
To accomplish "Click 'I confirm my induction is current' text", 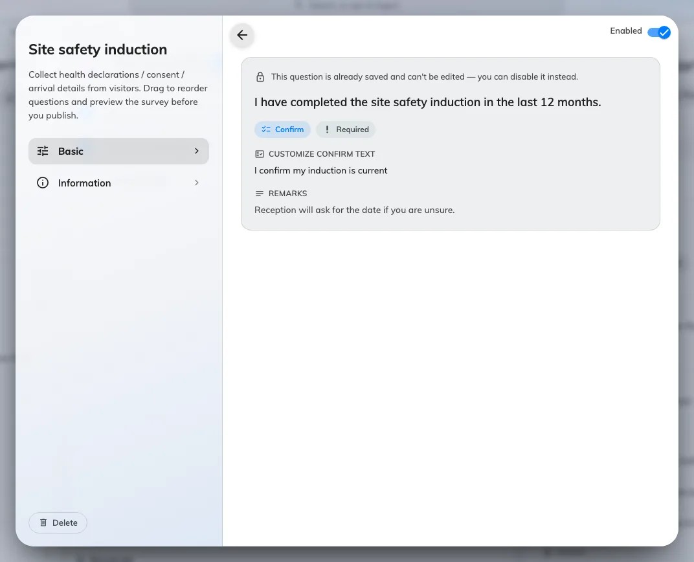I will pos(321,170).
